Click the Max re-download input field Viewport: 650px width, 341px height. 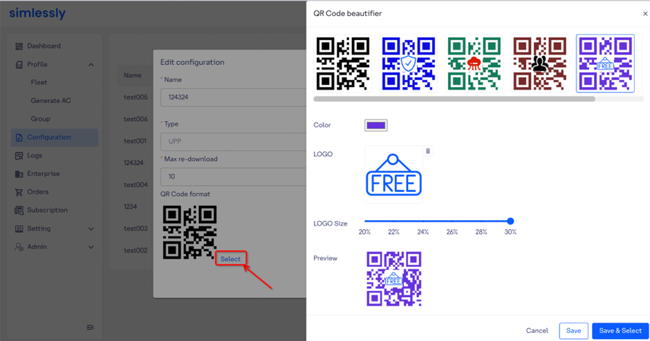(x=234, y=177)
